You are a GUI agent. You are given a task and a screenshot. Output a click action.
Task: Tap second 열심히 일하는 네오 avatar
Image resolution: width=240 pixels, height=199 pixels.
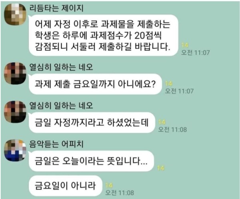pyautogui.click(x=15, y=112)
